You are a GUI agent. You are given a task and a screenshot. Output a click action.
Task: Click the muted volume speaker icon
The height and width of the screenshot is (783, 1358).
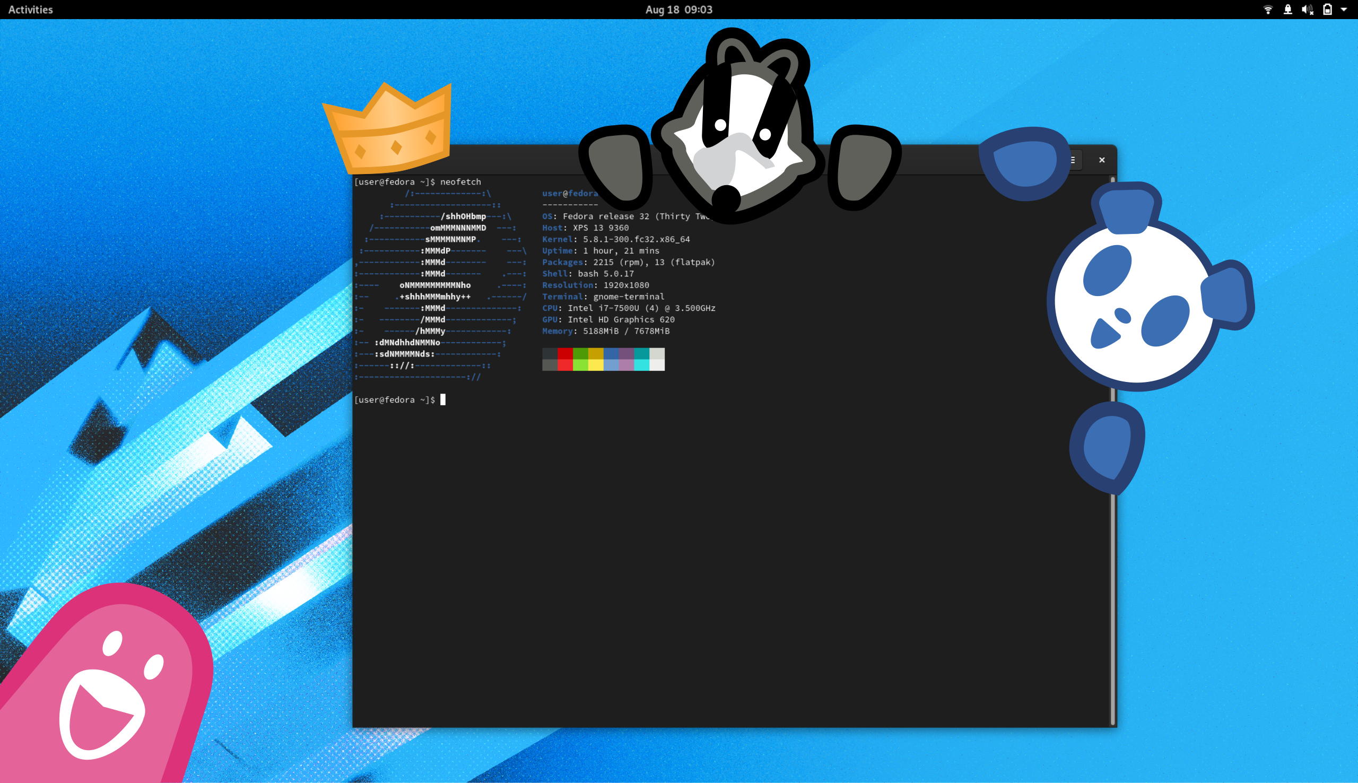tap(1308, 10)
